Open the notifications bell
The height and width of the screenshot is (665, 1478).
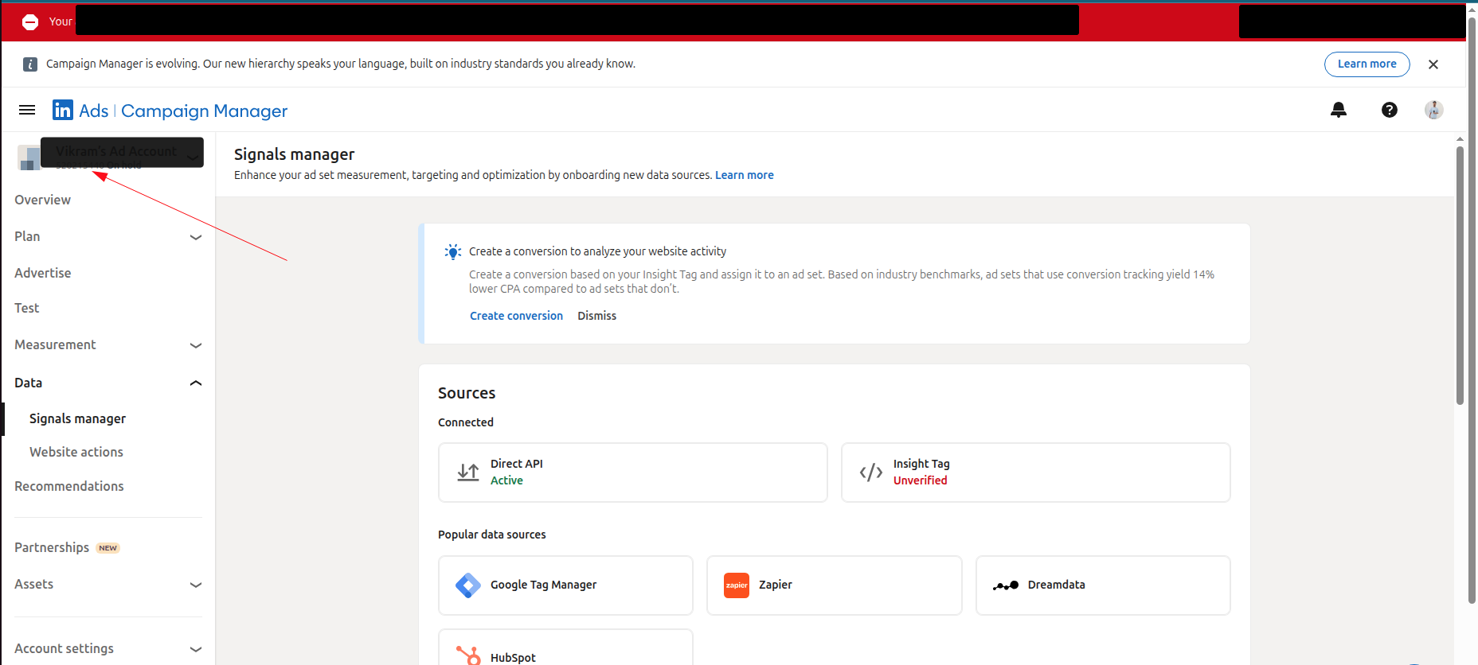[x=1339, y=110]
